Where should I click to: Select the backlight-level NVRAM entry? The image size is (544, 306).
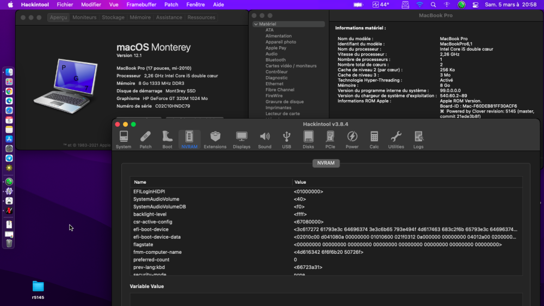[326, 214]
